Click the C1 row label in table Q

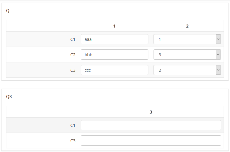[x=73, y=39]
